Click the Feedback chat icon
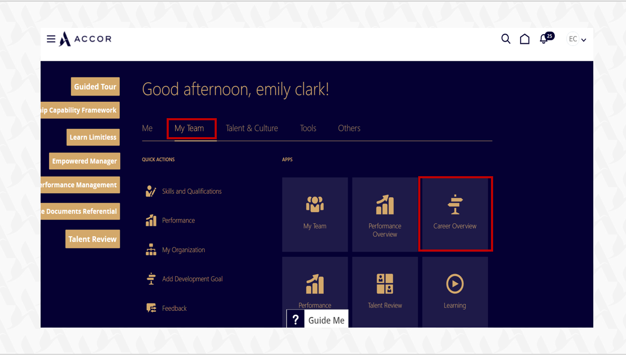 [151, 308]
